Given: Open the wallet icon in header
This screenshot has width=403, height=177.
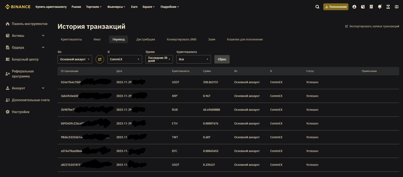Looking at the screenshot, I should point(363,7).
